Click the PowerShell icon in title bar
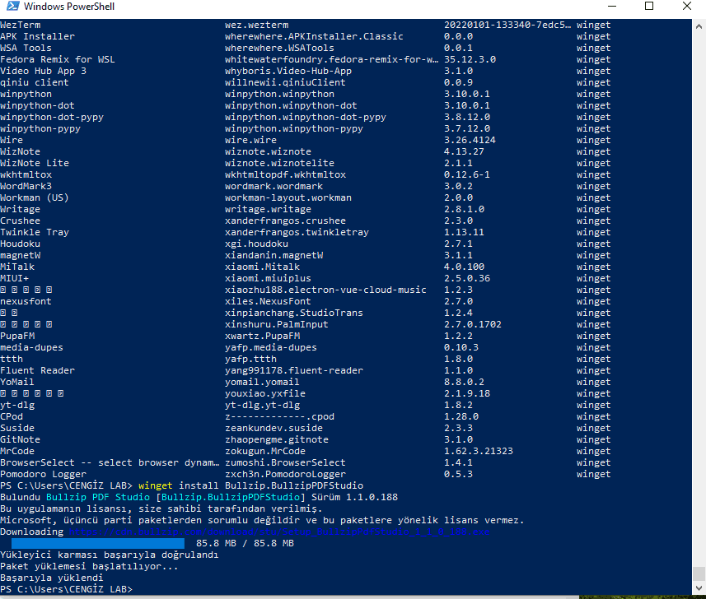 point(12,7)
